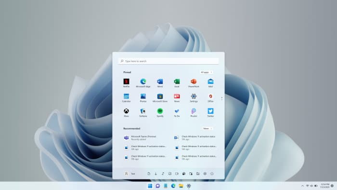The height and width of the screenshot is (190, 337).
Task: Open the clock and date flyout
Action: pos(325,186)
